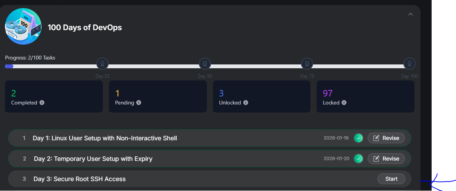Image resolution: width=456 pixels, height=191 pixels.
Task: Click the Day 50 milestone badge icon
Action: coord(205,63)
